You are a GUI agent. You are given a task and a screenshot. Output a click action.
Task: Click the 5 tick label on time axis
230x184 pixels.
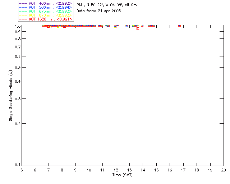click(22, 170)
